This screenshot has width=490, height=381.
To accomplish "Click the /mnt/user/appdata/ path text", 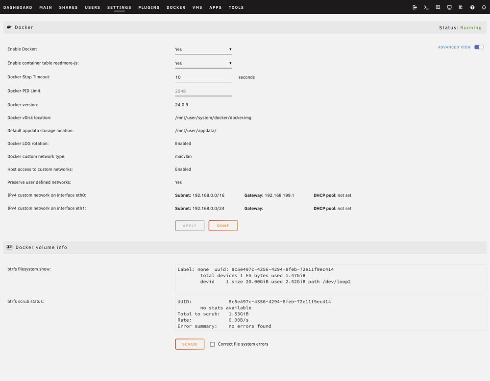I will point(196,131).
